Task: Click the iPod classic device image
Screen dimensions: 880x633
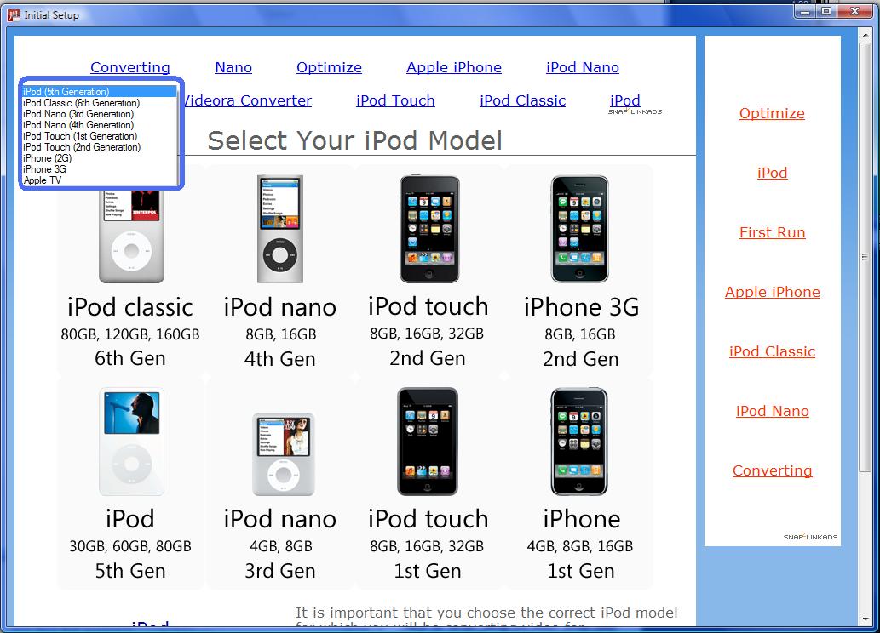Action: pos(131,236)
